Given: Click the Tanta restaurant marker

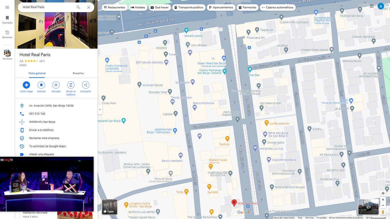Looking at the screenshot, I should click(186, 191).
